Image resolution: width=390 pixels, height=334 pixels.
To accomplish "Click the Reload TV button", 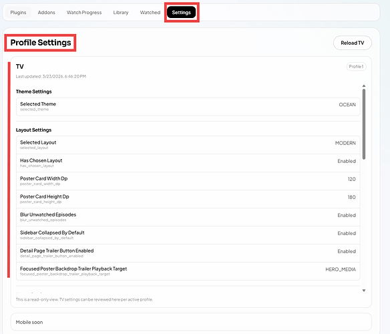I will tap(352, 43).
